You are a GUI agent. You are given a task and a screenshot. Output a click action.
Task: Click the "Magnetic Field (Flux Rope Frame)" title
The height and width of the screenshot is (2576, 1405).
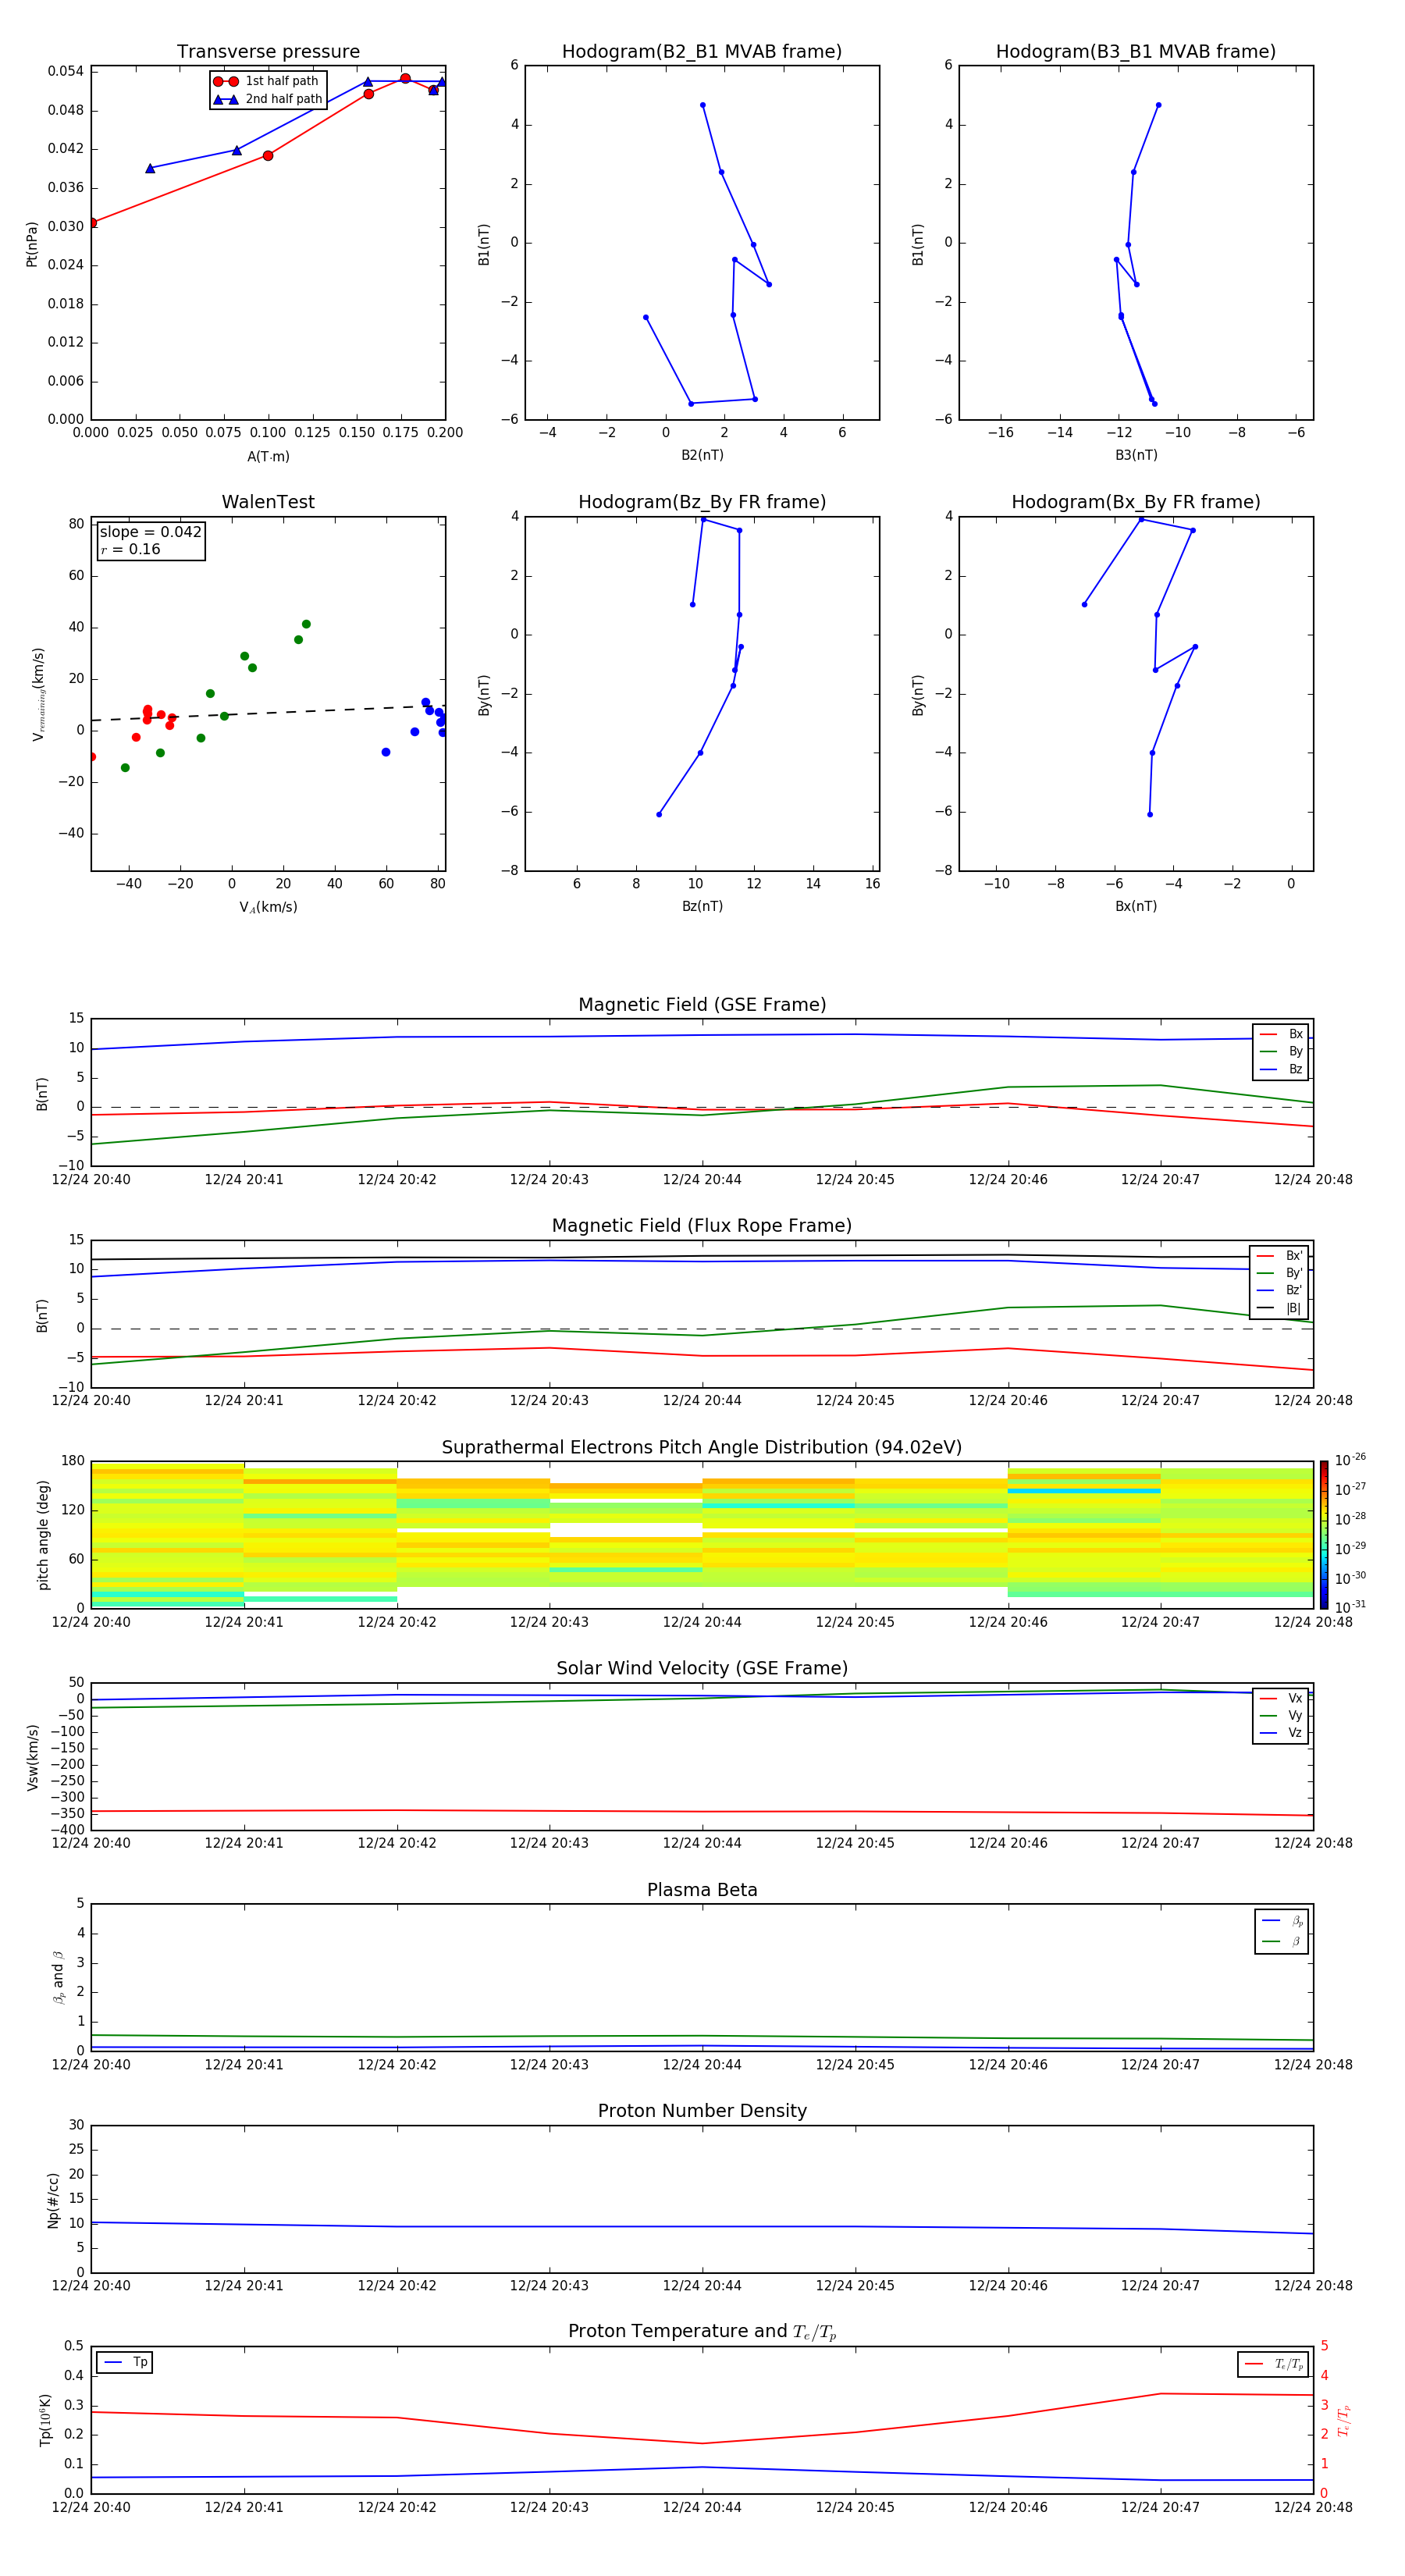702,1226
